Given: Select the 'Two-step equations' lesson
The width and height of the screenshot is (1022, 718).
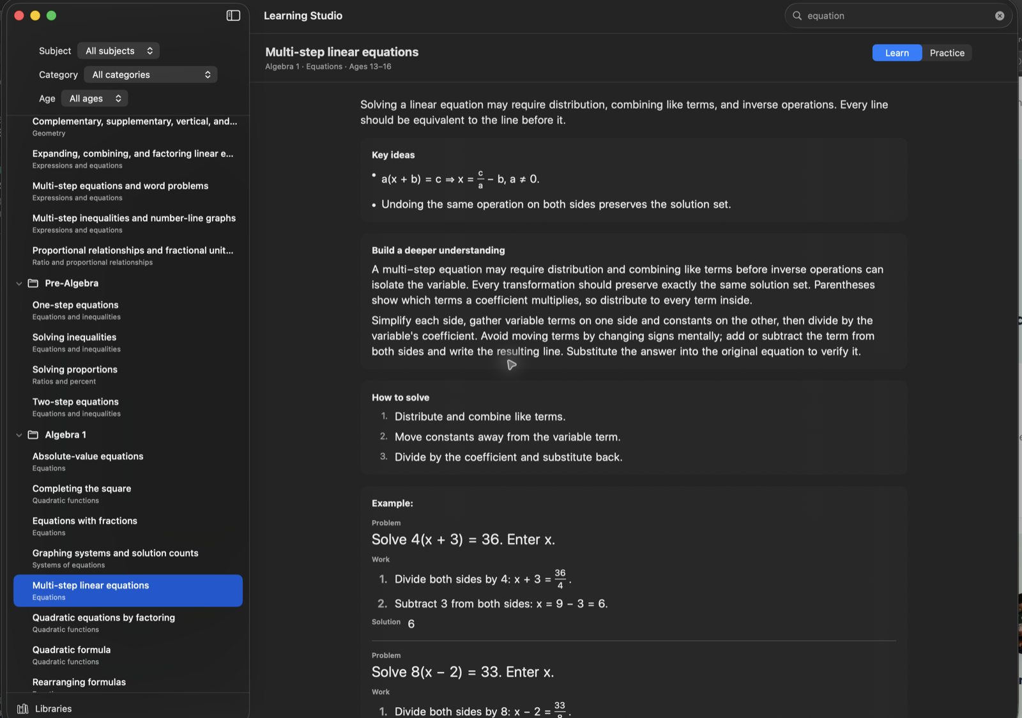Looking at the screenshot, I should point(128,407).
